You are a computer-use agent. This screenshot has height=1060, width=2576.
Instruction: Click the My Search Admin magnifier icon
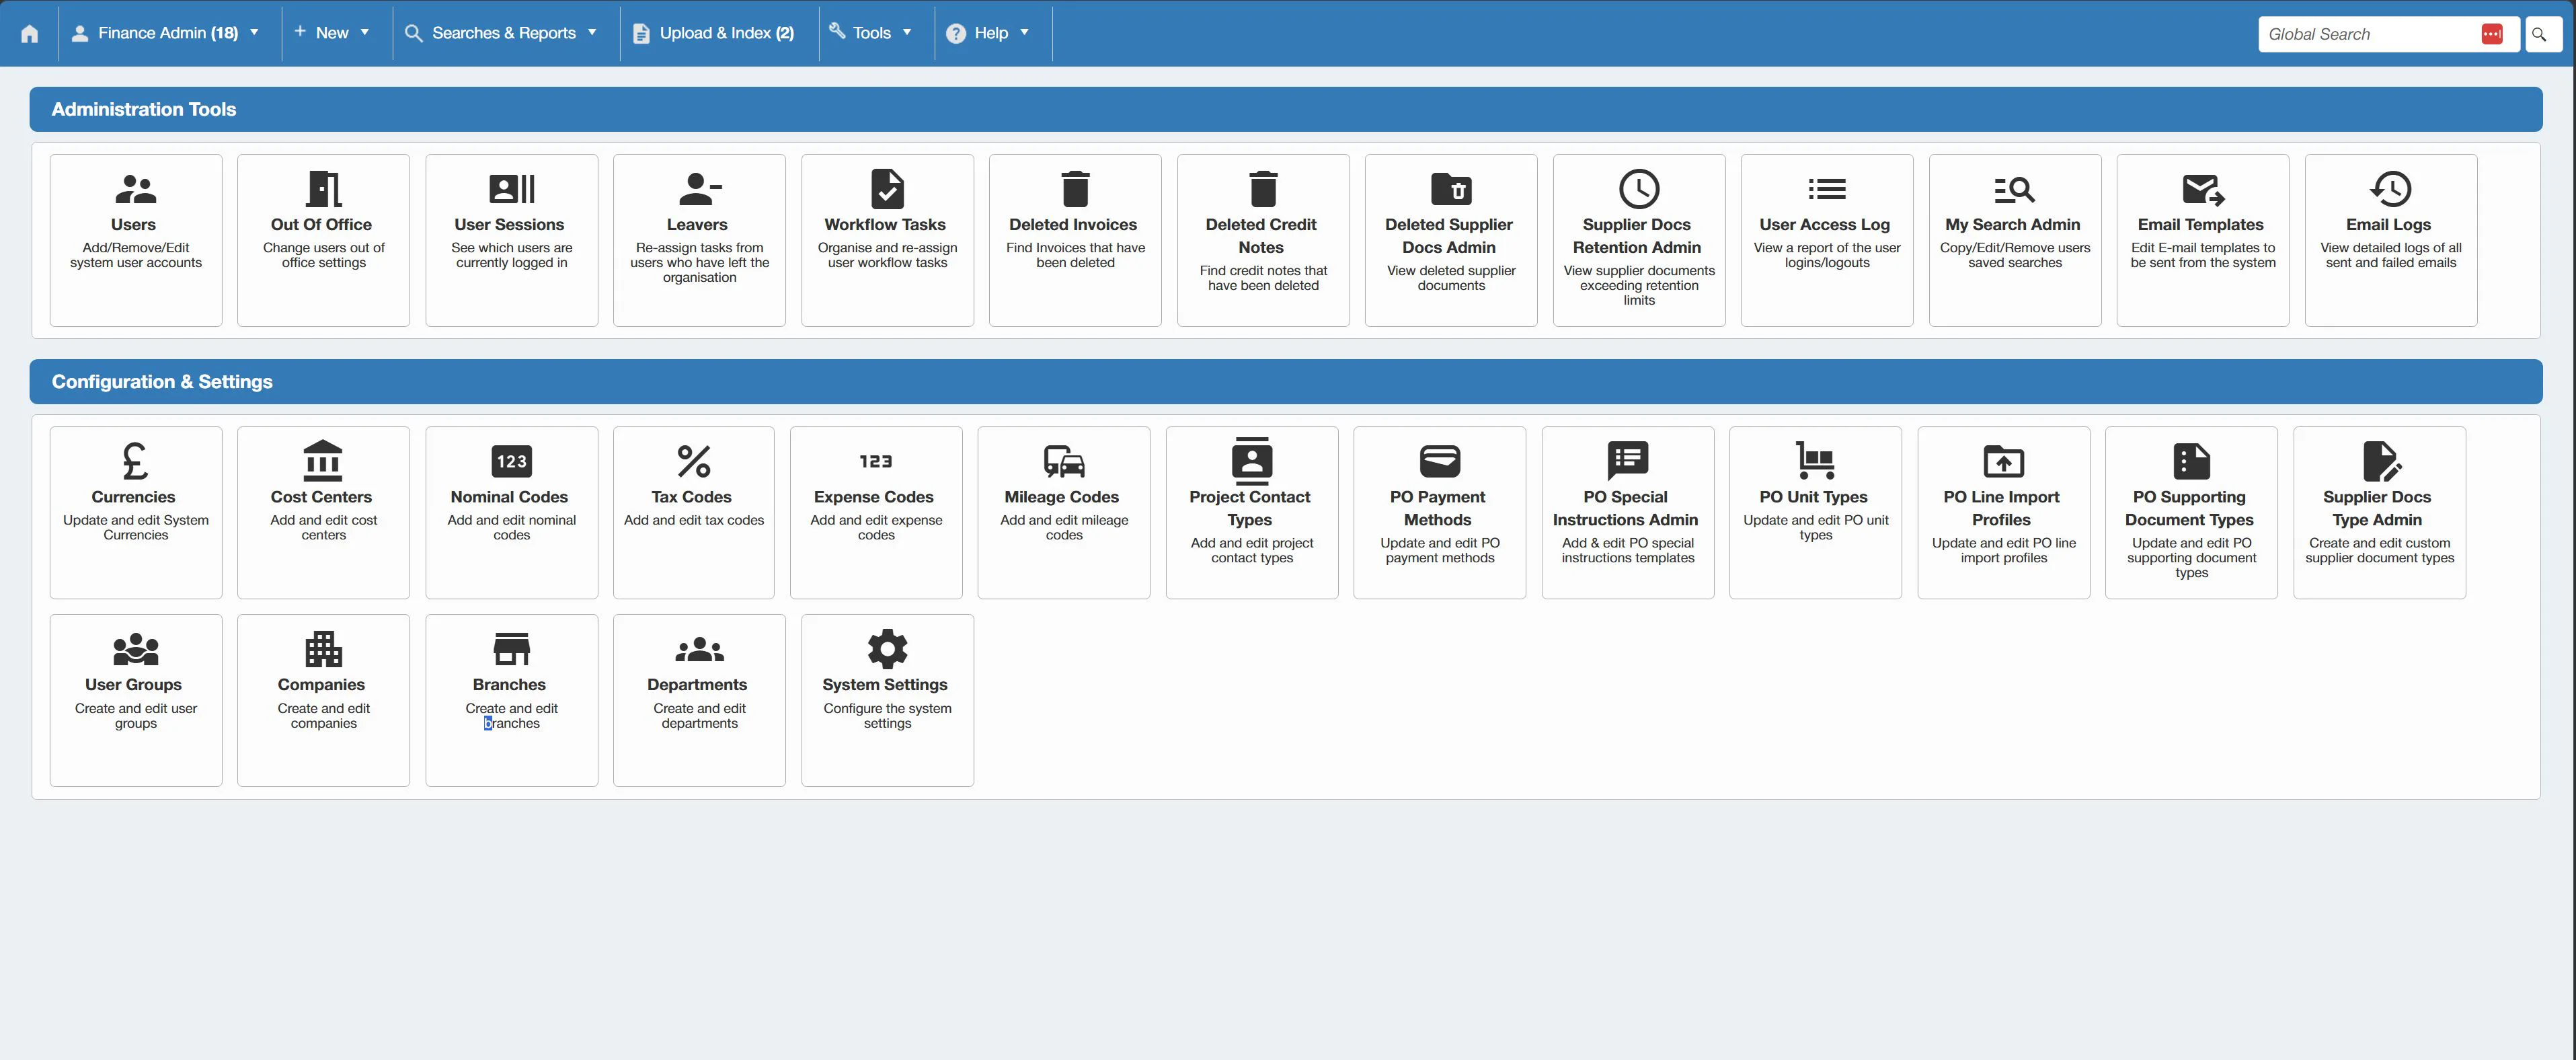pos(2015,188)
